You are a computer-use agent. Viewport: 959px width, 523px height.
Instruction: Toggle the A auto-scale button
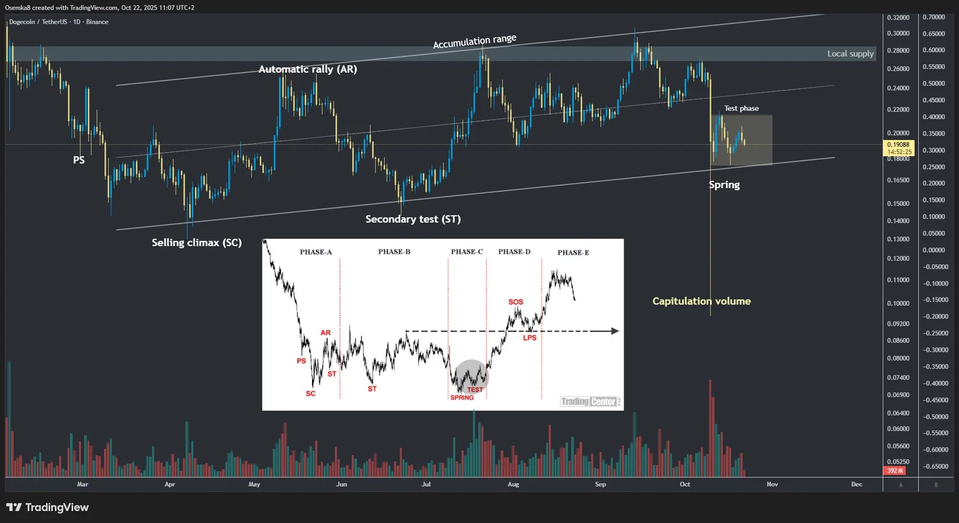tap(900, 485)
